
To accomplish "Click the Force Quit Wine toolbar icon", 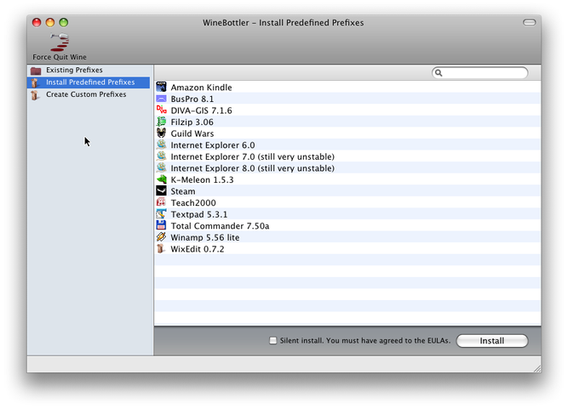I will [60, 42].
